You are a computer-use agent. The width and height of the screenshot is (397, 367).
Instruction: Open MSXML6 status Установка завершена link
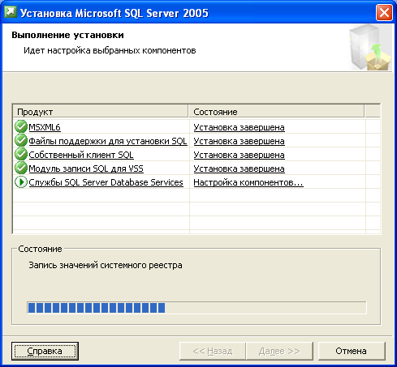click(239, 127)
